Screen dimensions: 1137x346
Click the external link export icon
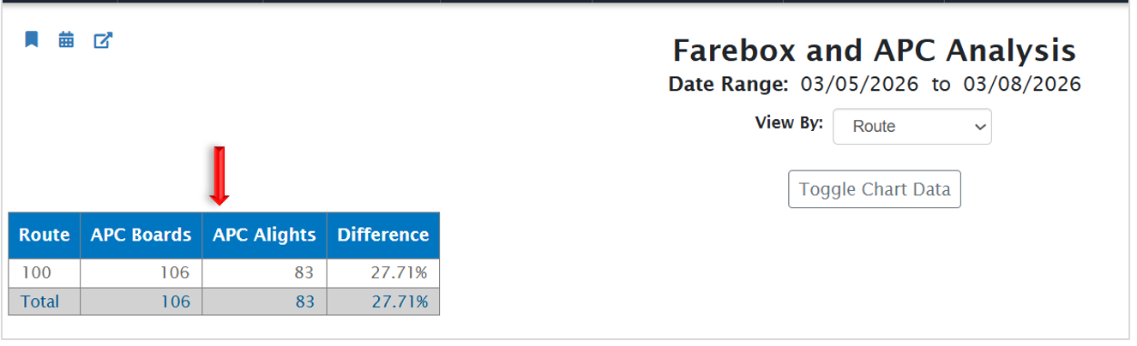coord(103,40)
